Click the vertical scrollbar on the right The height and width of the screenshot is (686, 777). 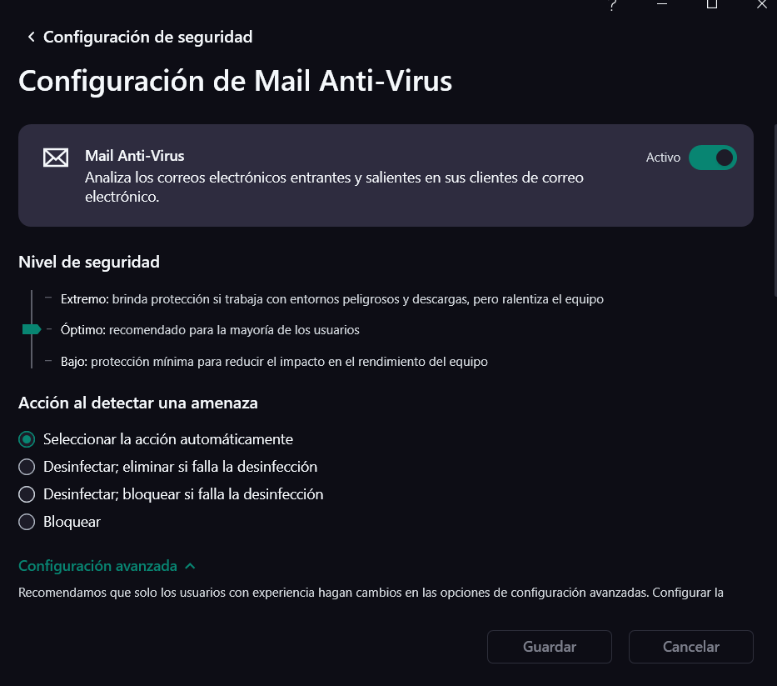774,208
